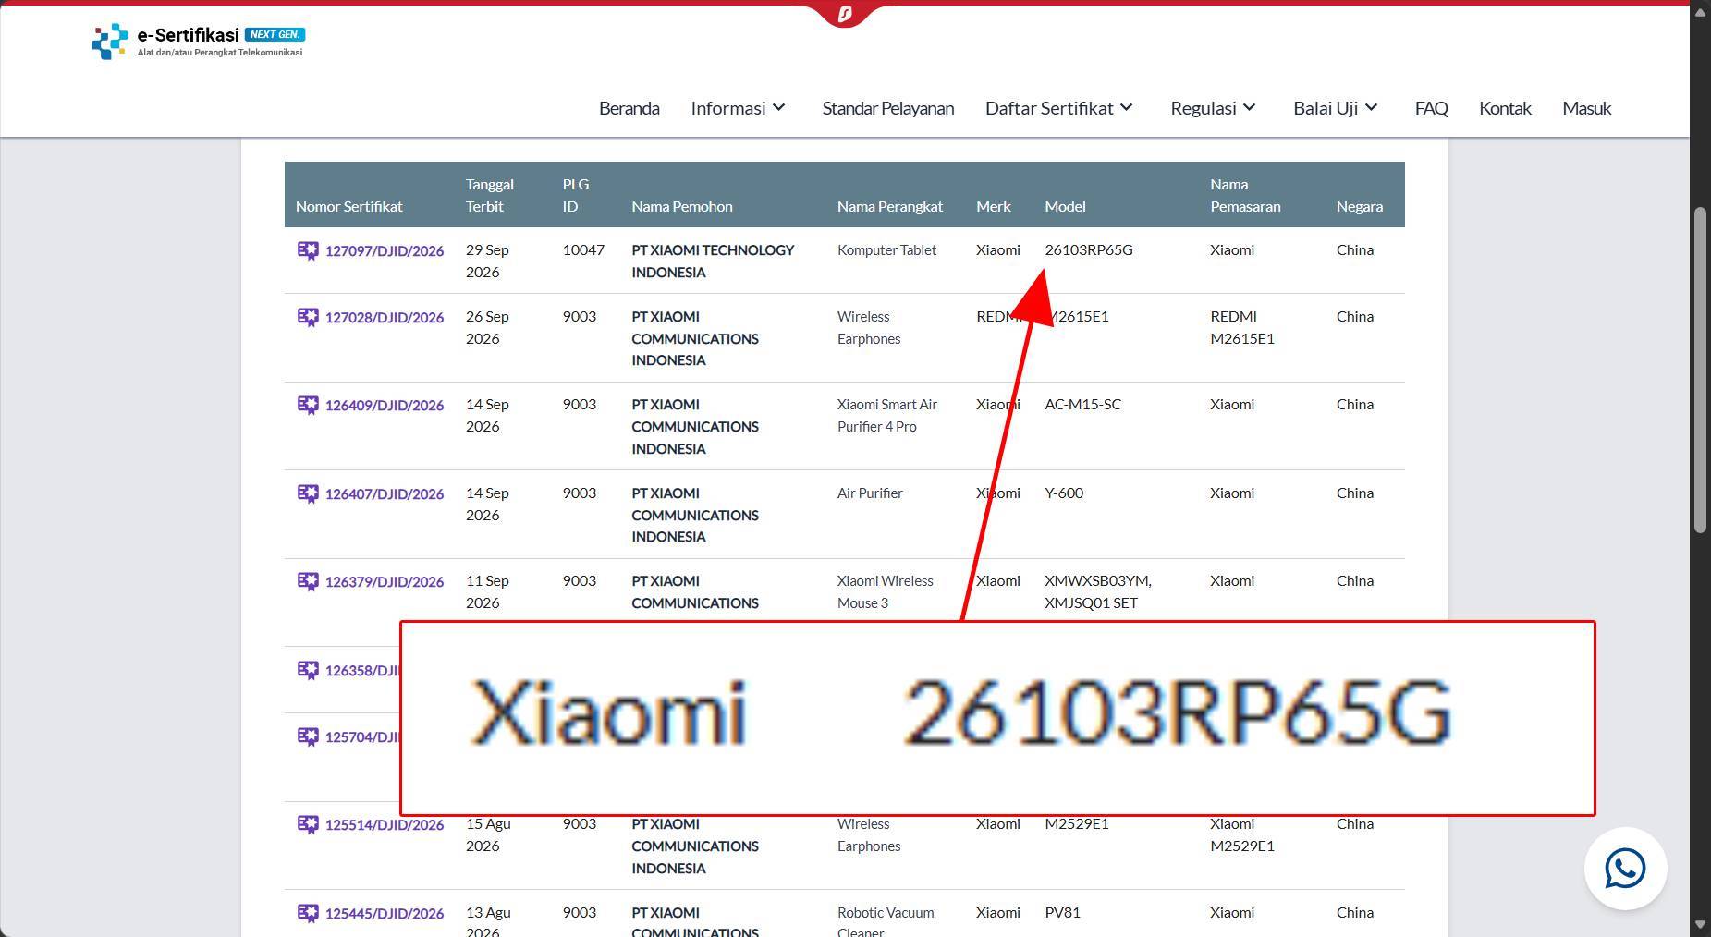Select date 29 Sep 2026
The image size is (1711, 937).
click(x=487, y=261)
